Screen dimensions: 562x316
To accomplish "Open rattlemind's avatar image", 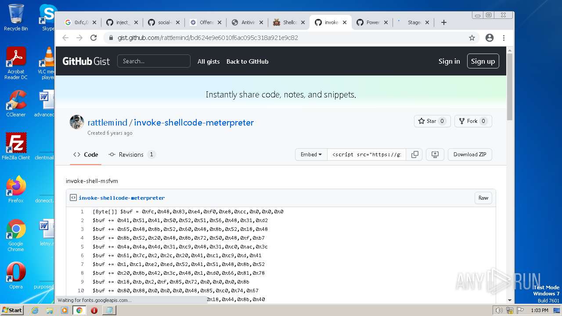I will [77, 122].
